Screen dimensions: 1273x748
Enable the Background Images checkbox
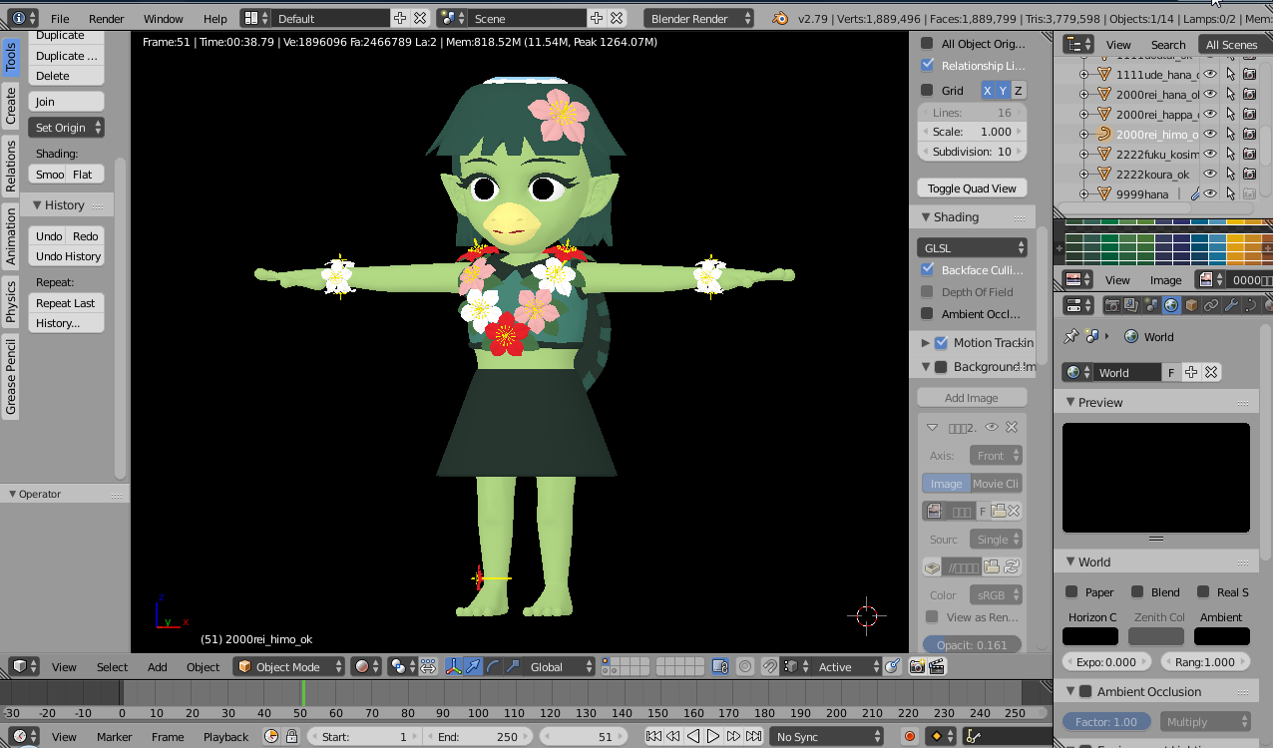941,366
